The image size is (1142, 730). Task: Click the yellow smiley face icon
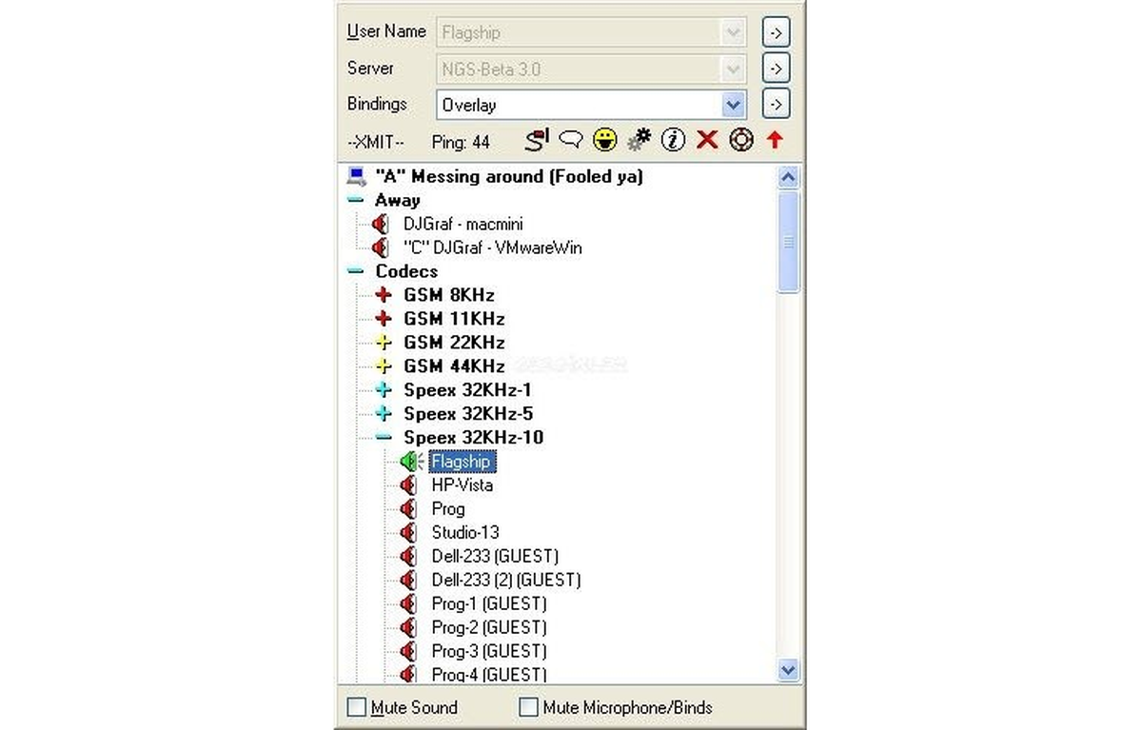point(604,140)
